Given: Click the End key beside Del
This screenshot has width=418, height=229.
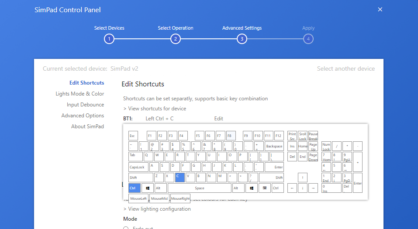Looking at the screenshot, I should pos(303,157).
